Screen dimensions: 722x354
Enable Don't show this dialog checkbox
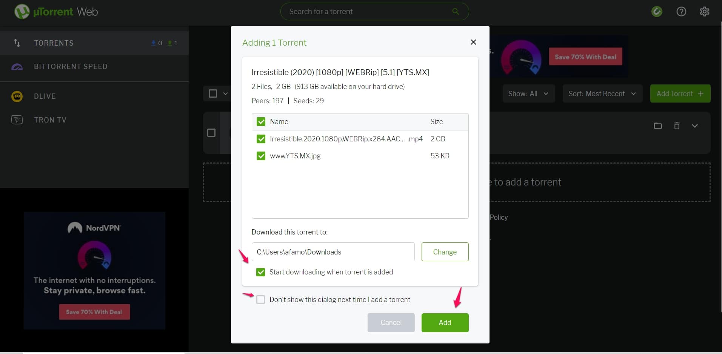tap(260, 300)
